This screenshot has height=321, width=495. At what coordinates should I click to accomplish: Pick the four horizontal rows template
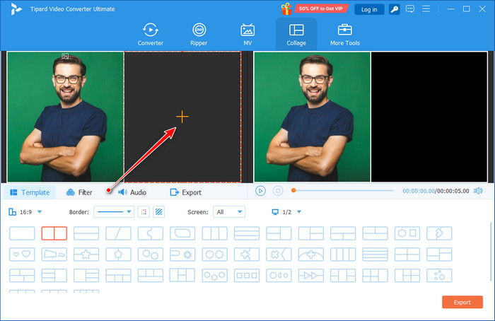point(375,254)
